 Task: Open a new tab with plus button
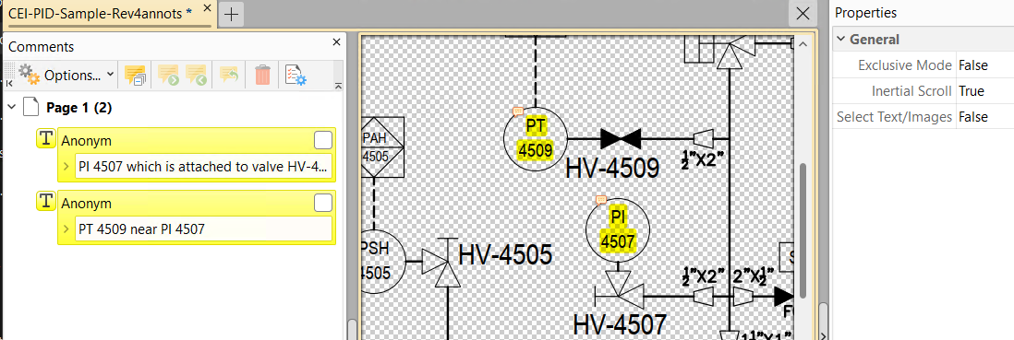click(x=231, y=14)
